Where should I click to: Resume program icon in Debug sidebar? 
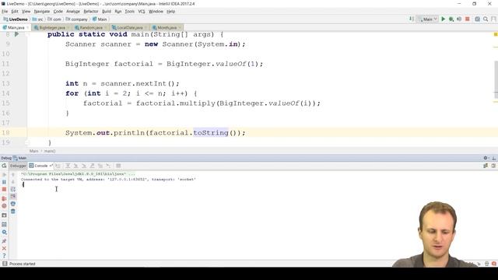point(4,174)
